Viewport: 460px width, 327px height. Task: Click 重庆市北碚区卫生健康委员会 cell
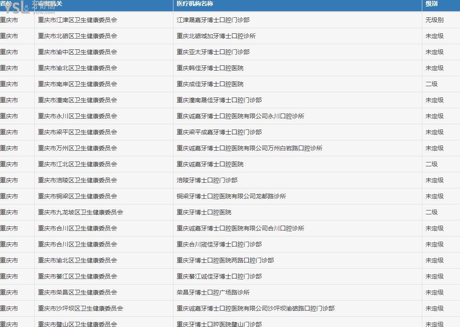tap(78, 36)
